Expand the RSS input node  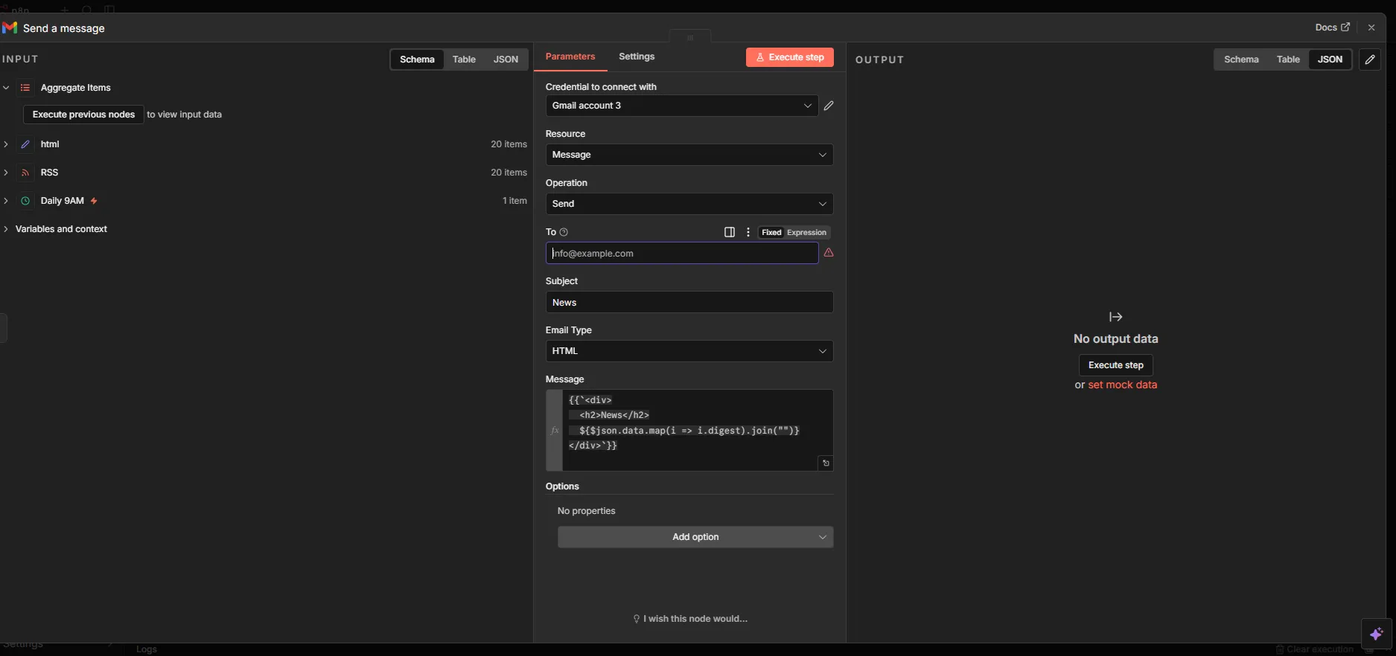[6, 173]
